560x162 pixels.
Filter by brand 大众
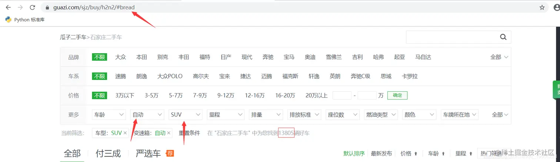pos(120,57)
